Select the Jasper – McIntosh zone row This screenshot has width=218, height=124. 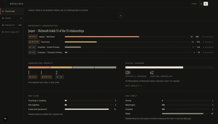(121, 37)
